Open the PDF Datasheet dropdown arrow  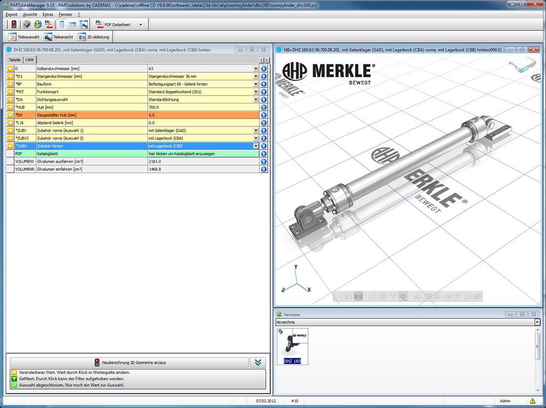coord(140,24)
